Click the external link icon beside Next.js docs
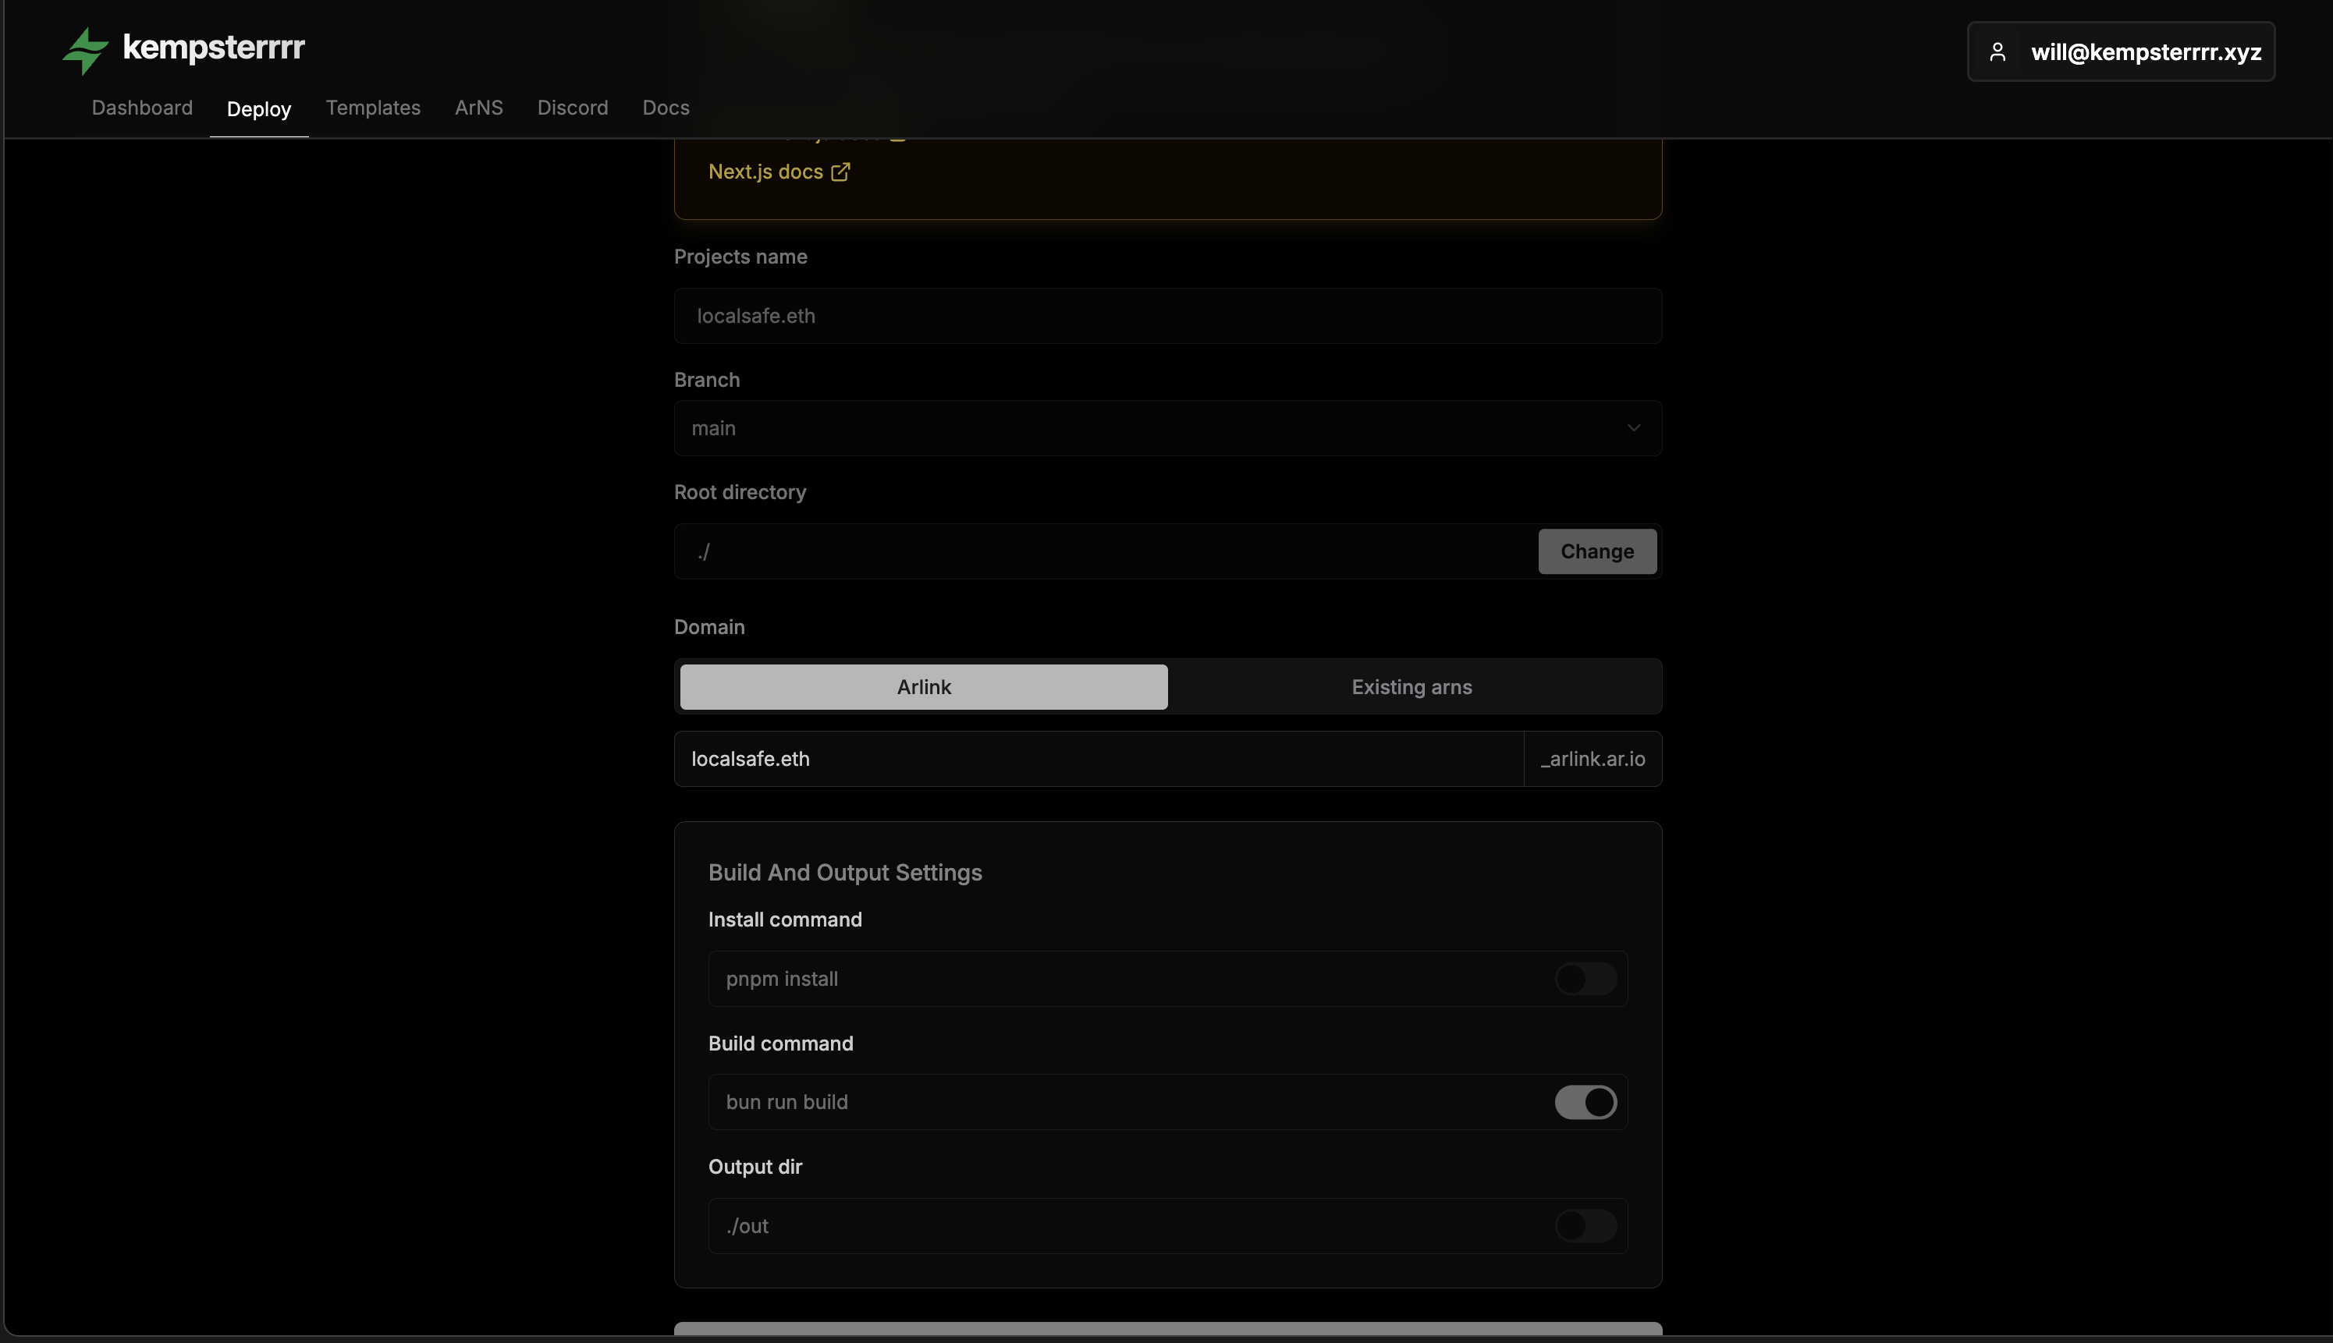Image resolution: width=2333 pixels, height=1343 pixels. [x=840, y=172]
